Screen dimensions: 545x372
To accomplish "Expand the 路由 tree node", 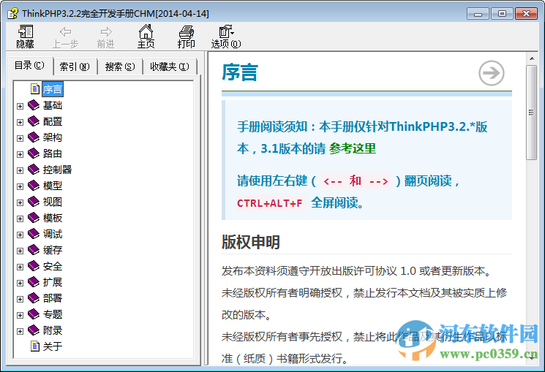I will (20, 154).
